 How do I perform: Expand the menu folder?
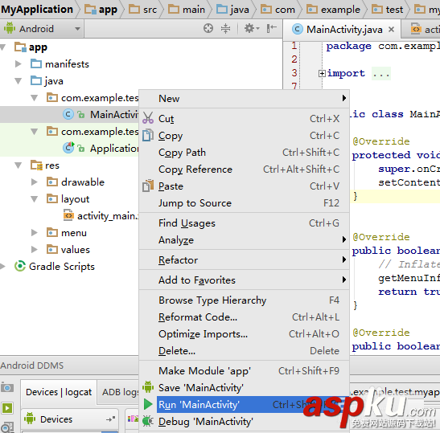35,233
